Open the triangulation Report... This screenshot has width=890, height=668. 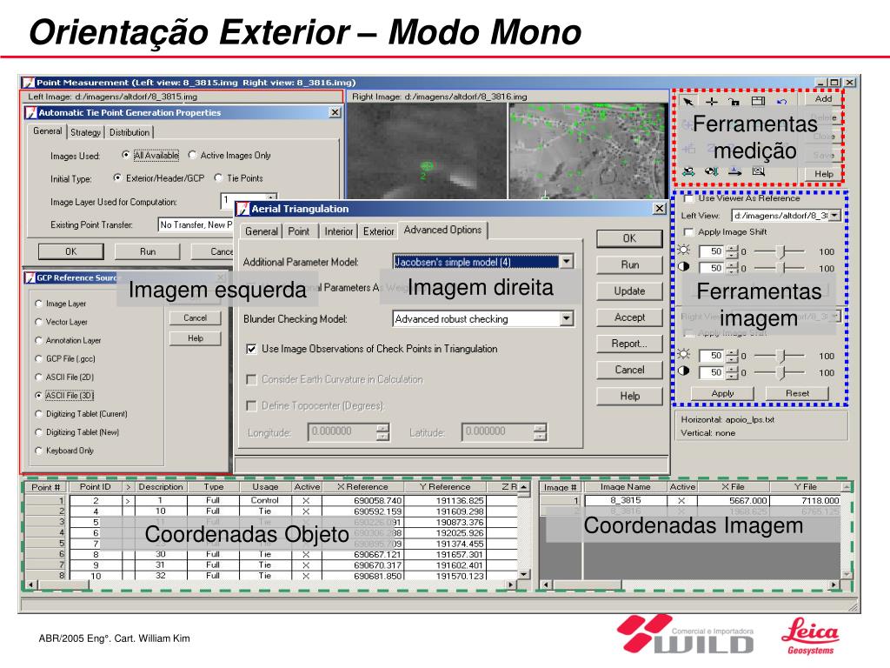click(629, 344)
